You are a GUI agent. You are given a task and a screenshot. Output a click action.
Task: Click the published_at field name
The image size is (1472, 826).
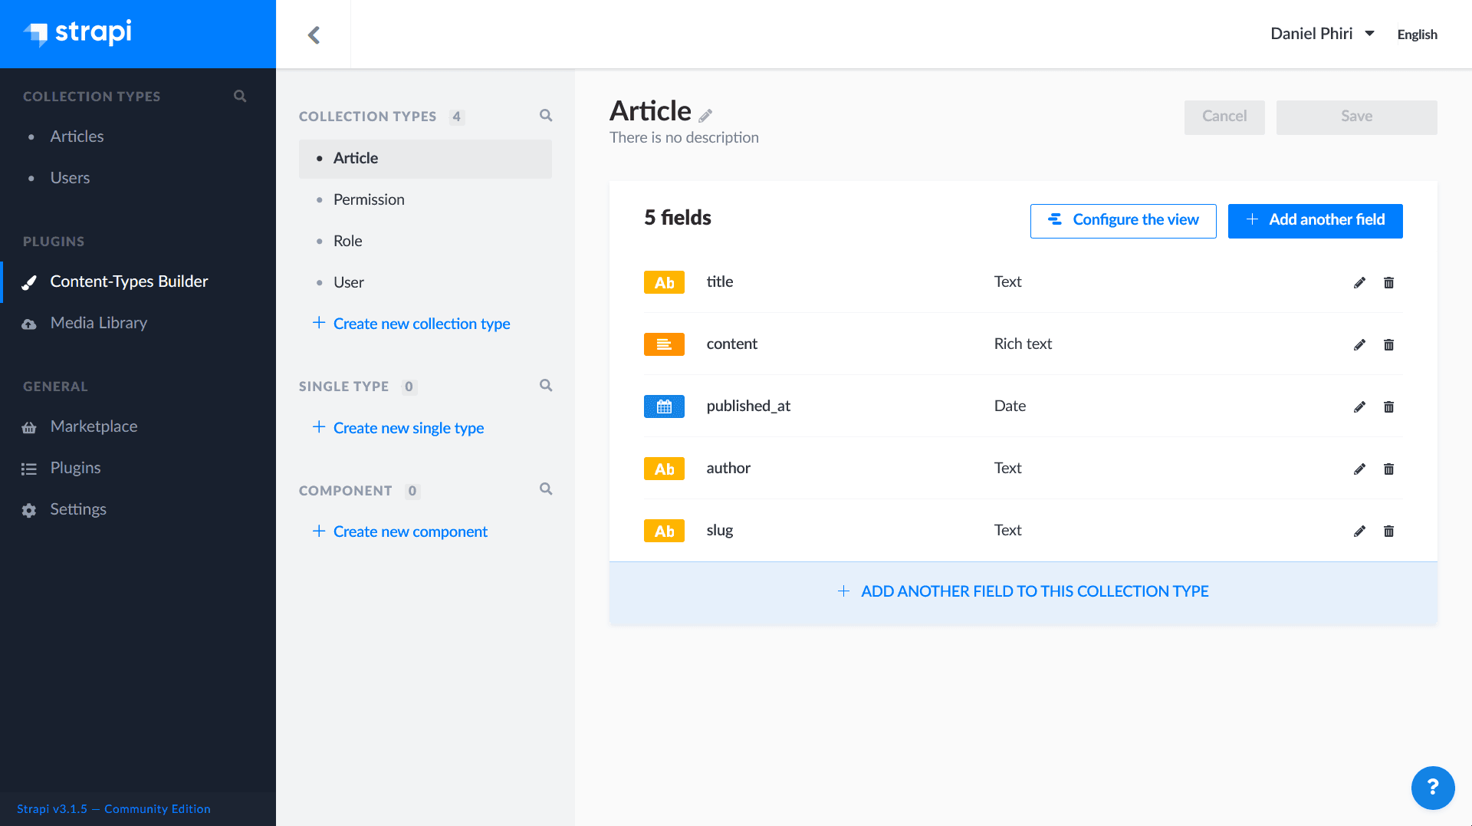(748, 406)
